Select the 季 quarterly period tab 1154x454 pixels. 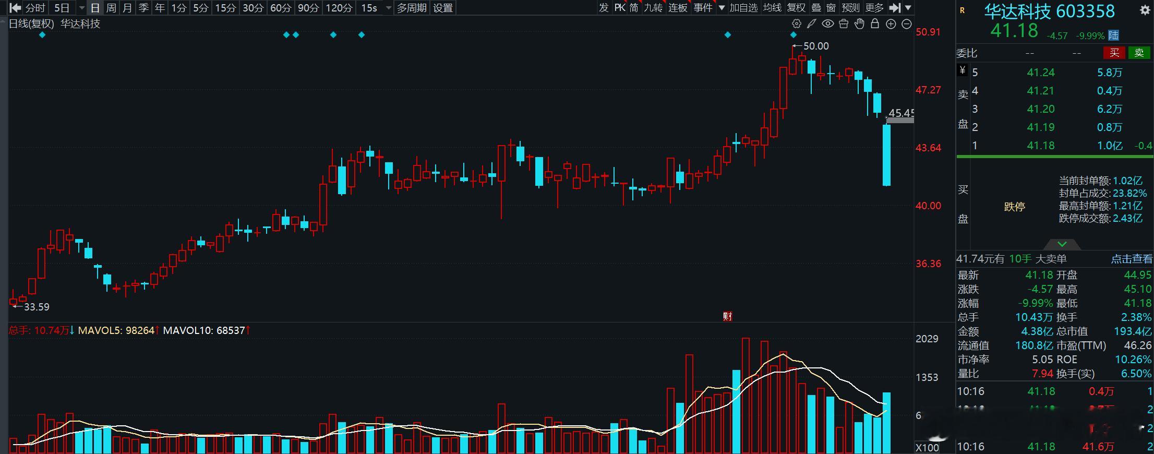click(x=143, y=8)
